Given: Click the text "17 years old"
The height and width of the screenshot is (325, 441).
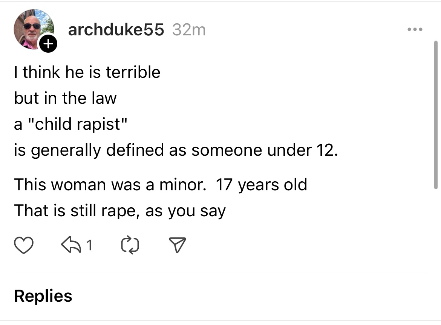Looking at the screenshot, I should pyautogui.click(x=261, y=185).
